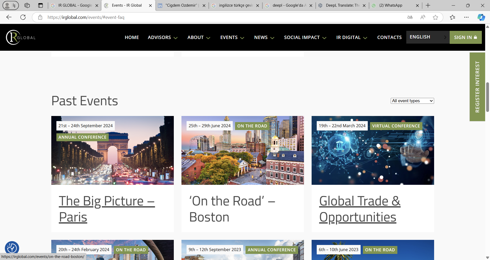Click the 25th – 29th June 2024 date

coord(210,126)
